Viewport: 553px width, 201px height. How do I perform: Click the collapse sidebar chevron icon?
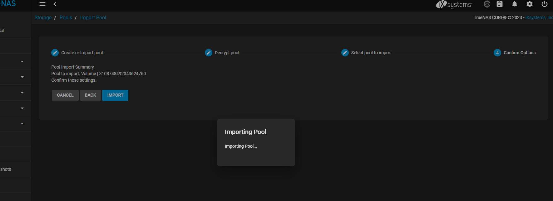(x=55, y=4)
